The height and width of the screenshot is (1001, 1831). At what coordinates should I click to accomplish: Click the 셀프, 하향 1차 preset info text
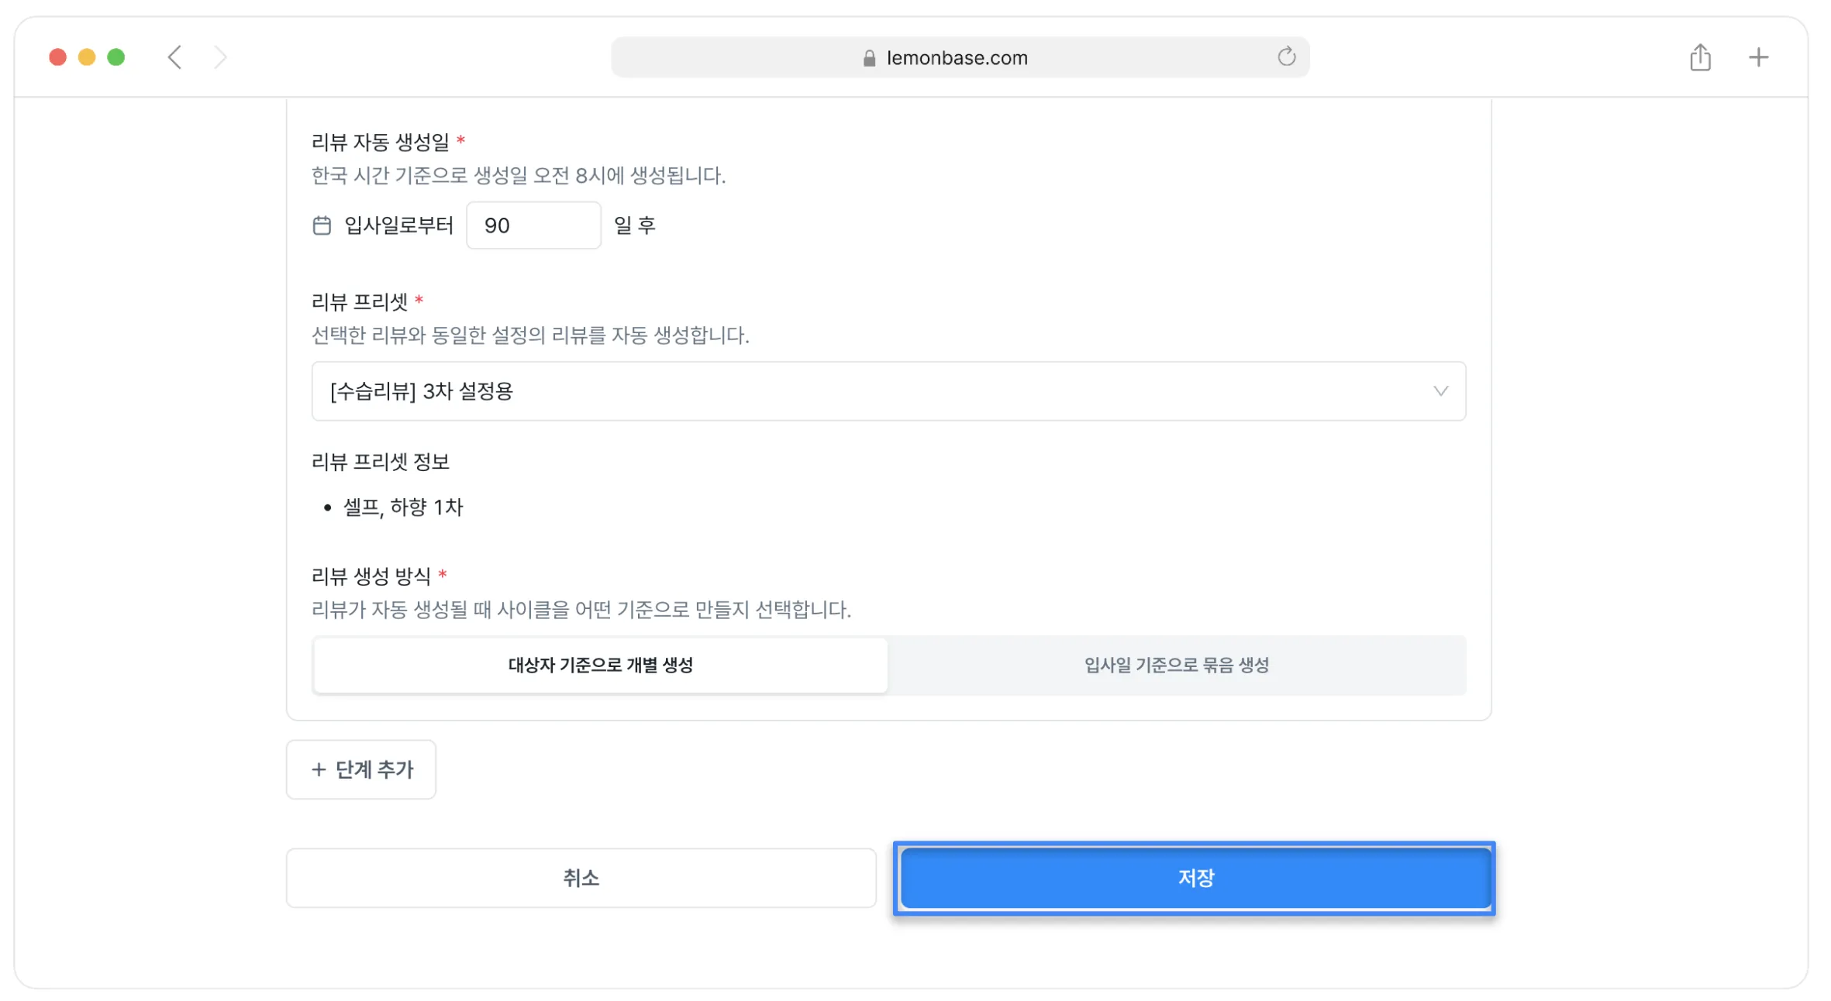click(403, 507)
